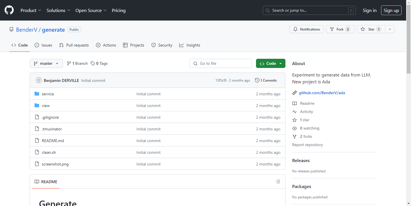The height and width of the screenshot is (206, 411).
Task: Click the Notifications button
Action: click(307, 29)
